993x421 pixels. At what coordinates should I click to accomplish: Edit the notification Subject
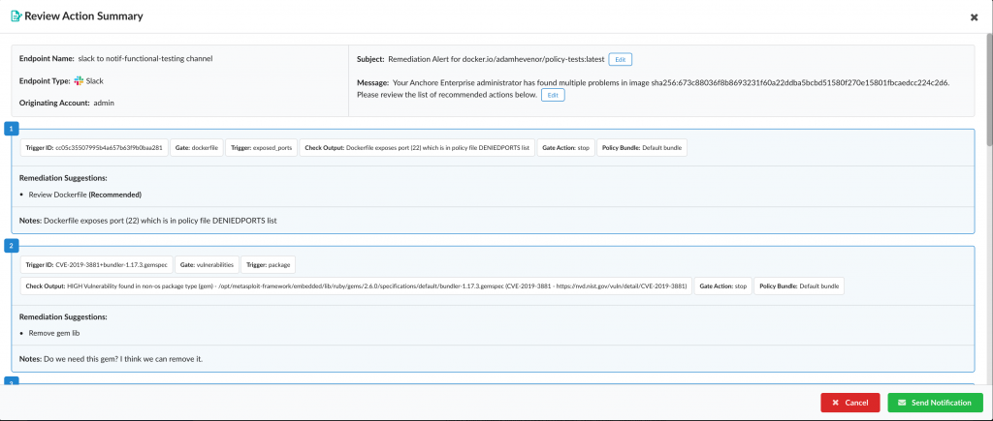[620, 59]
